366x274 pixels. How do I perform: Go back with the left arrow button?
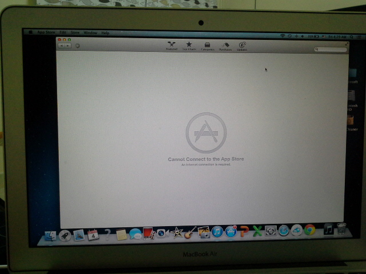pos(62,46)
